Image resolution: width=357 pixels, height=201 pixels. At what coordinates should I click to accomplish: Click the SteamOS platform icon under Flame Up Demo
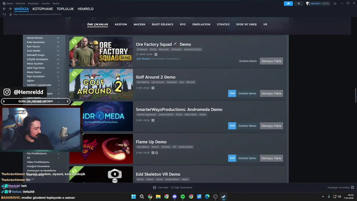point(156,153)
